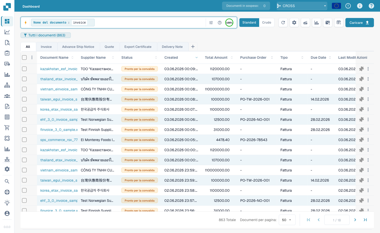Open the users group icon in sidebar
This screenshot has width=380, height=233.
[x=7, y=96]
